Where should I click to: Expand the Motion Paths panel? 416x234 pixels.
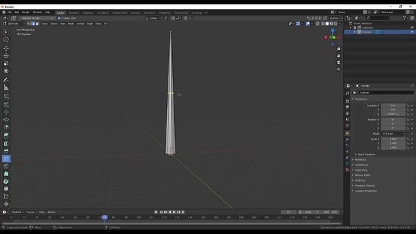363,175
